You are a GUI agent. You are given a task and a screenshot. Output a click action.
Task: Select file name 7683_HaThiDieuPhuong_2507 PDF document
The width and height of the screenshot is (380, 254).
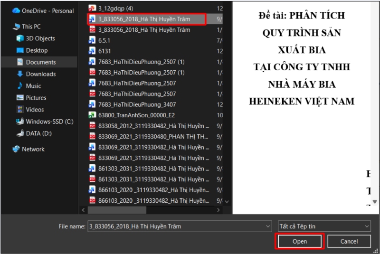[137, 94]
